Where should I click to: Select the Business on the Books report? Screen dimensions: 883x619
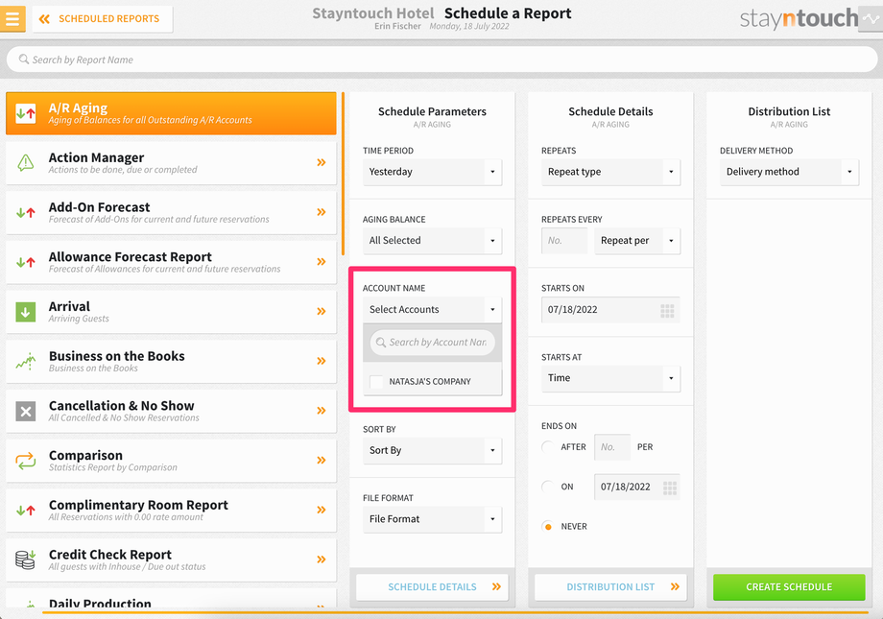coord(171,361)
